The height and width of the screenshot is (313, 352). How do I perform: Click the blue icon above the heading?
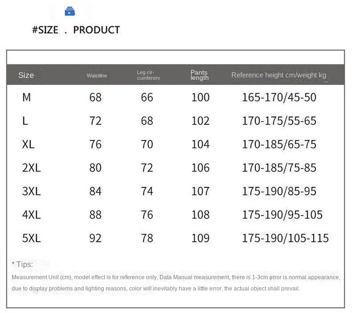[x=70, y=11]
